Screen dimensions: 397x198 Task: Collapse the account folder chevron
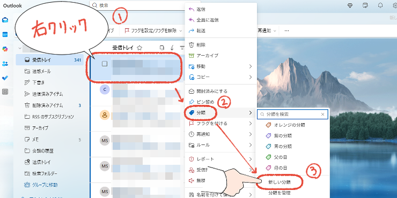[20, 48]
